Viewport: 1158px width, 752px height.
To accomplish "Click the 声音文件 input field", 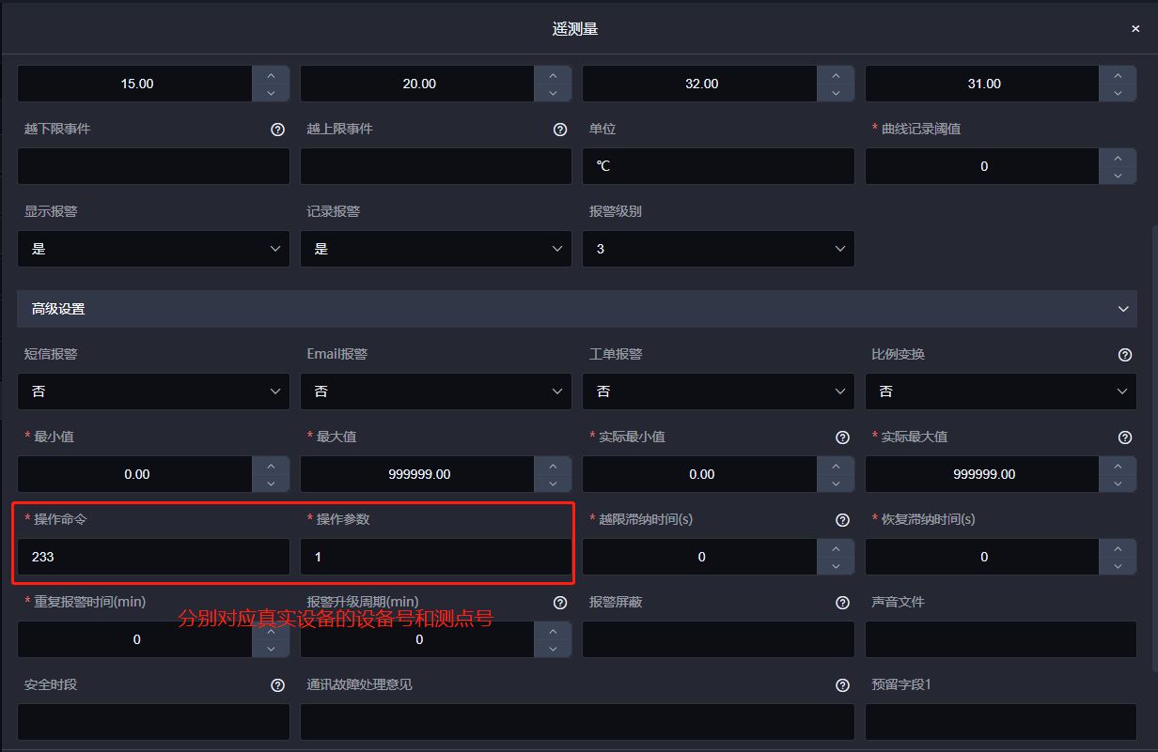I will (x=1000, y=639).
